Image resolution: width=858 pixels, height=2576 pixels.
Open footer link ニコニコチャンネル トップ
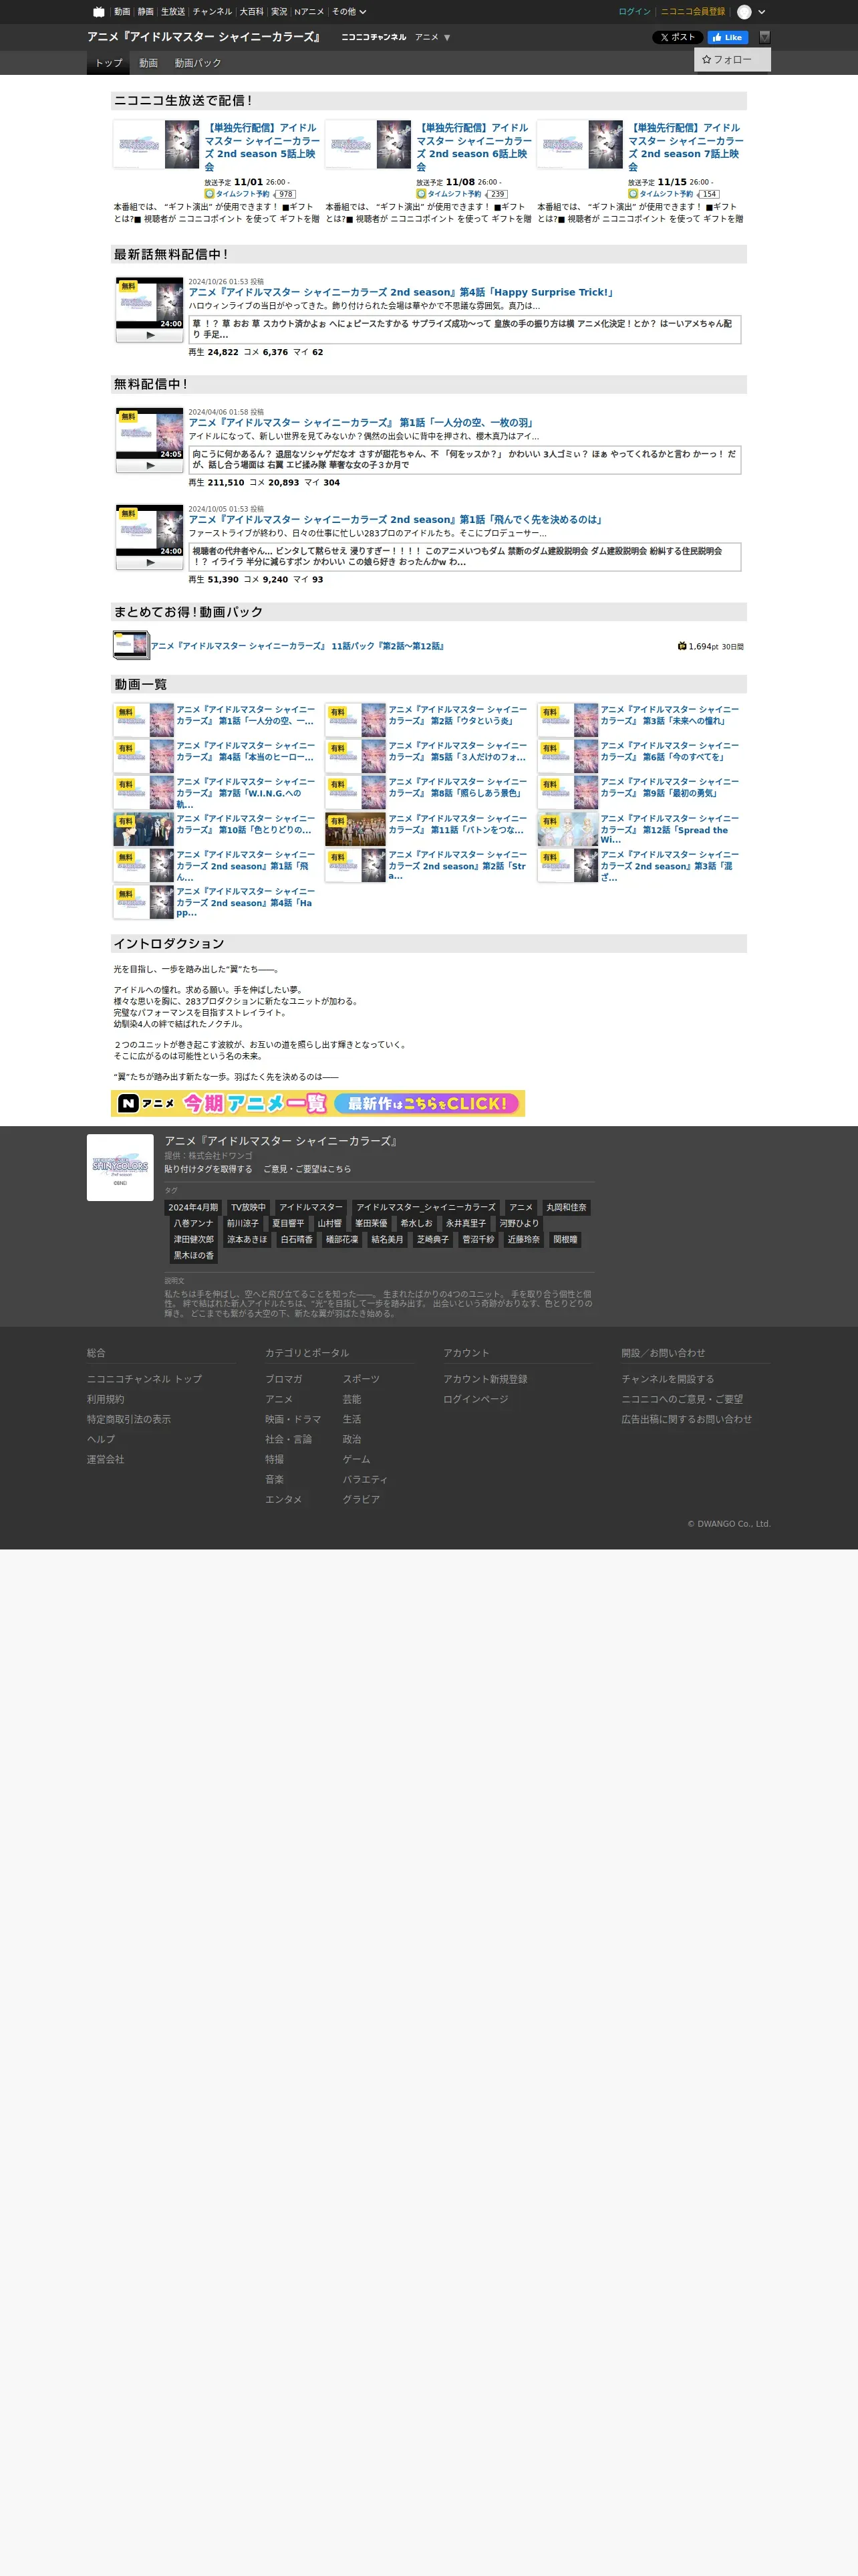[144, 1379]
